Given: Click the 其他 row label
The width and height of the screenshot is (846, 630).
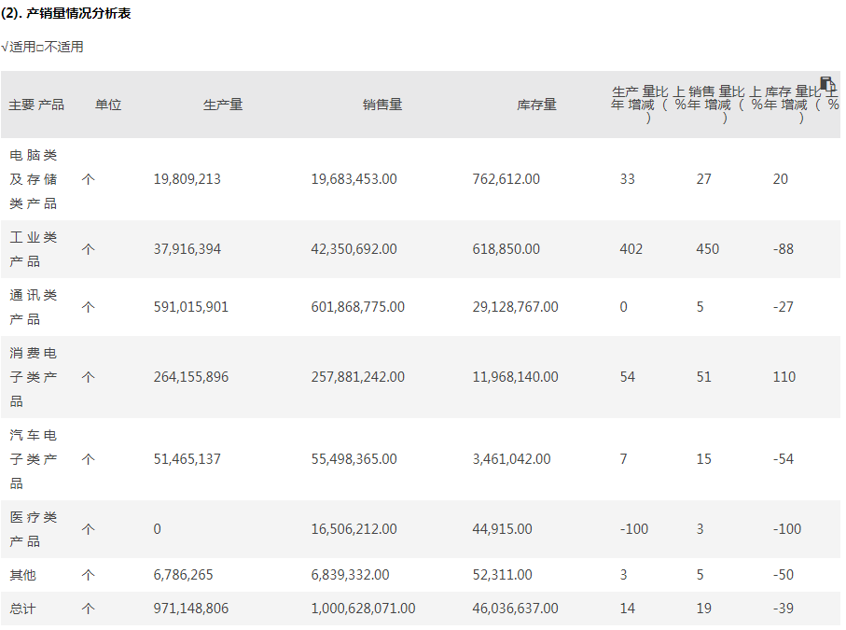Looking at the screenshot, I should (x=23, y=575).
